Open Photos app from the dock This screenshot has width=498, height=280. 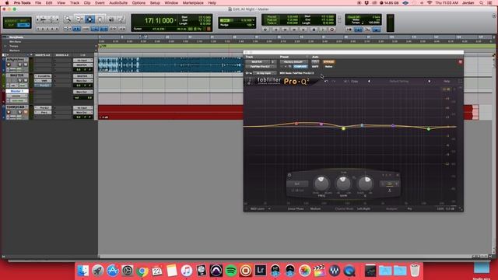[x=304, y=271]
